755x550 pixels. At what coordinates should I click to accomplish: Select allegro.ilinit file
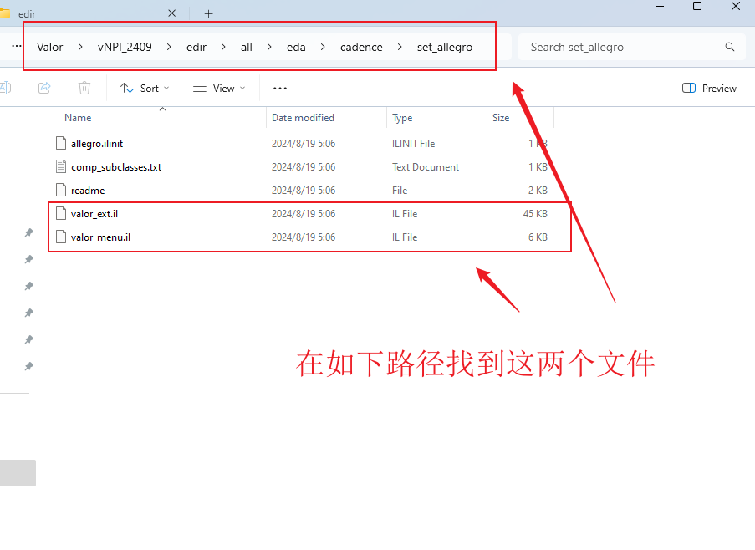[97, 144]
